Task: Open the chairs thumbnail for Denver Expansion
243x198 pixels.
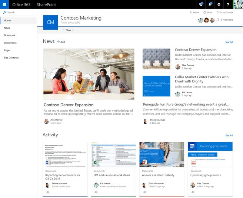Action: 156,59
